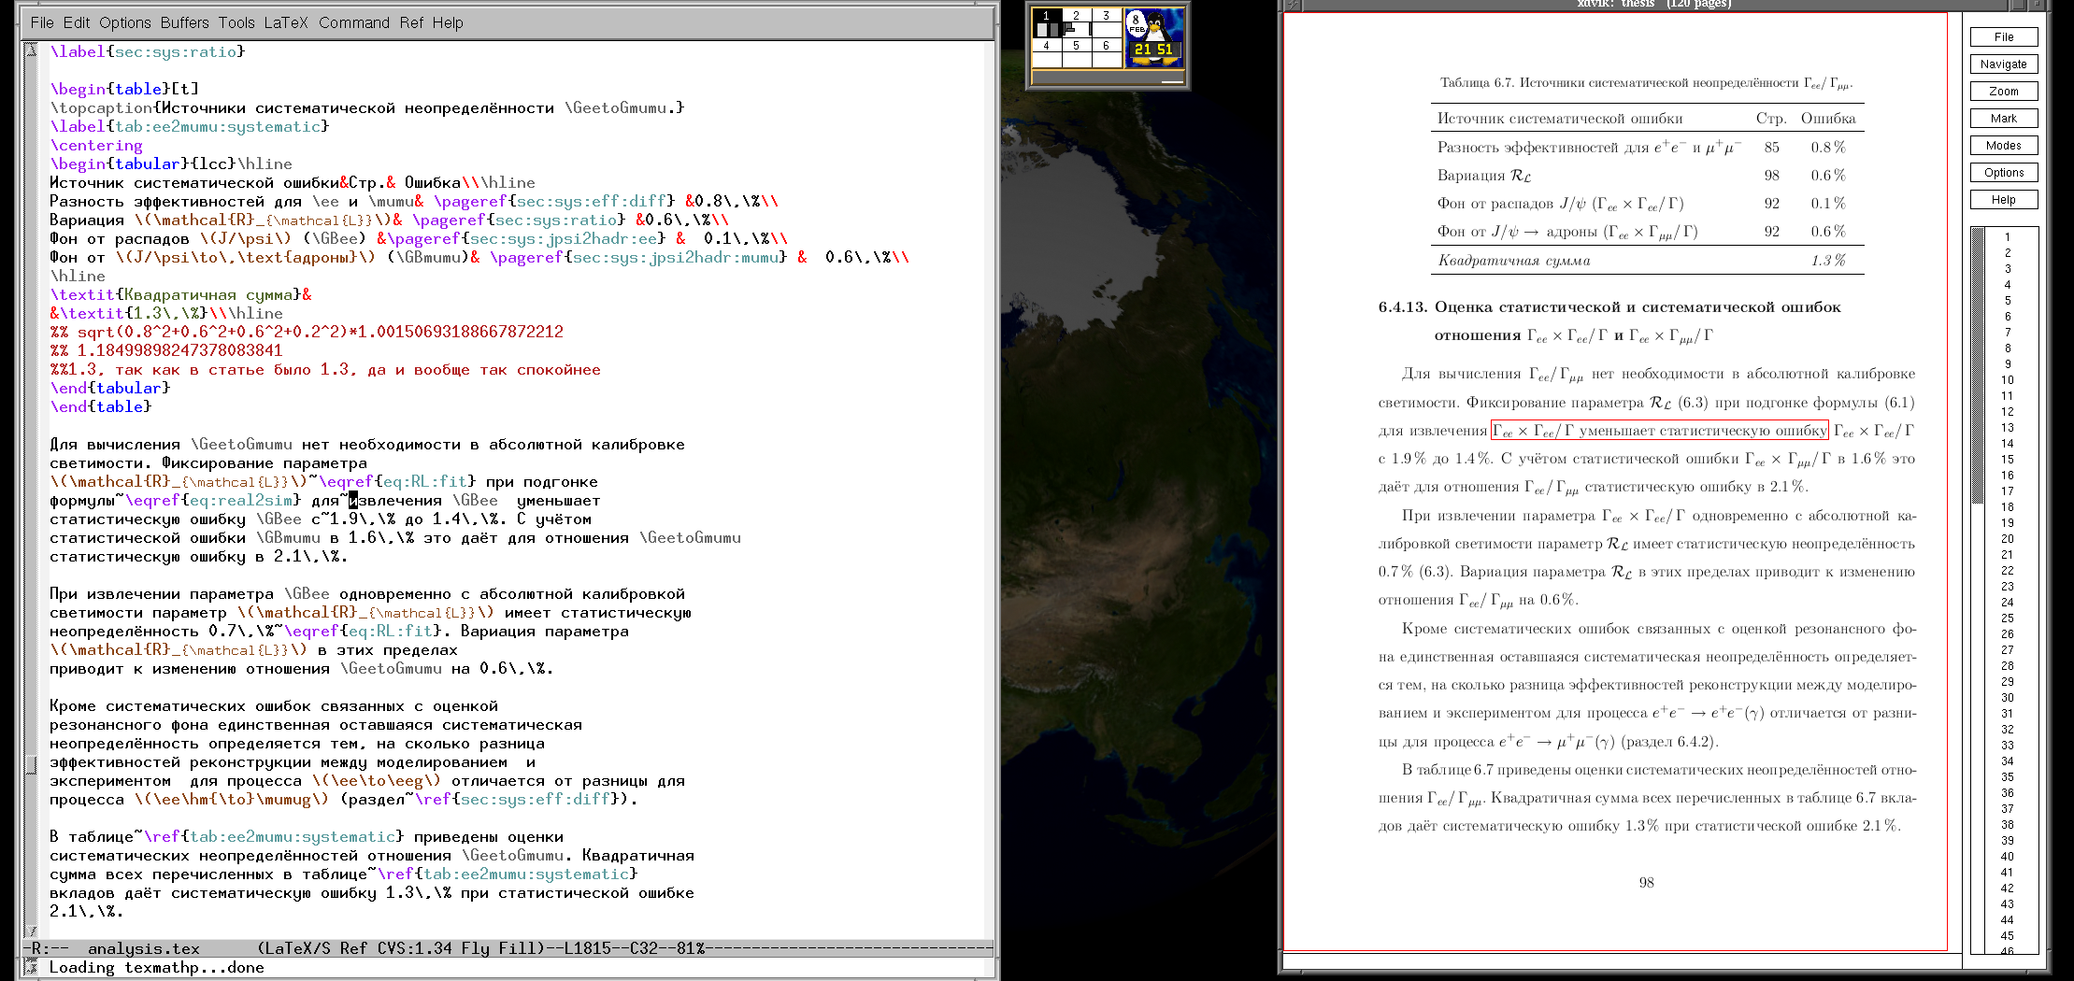The image size is (2074, 981).
Task: Go to page 10 in xdvi page list
Action: coord(2007,380)
